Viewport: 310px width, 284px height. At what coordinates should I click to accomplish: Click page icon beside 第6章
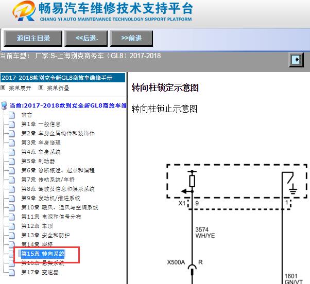[x=12, y=170]
